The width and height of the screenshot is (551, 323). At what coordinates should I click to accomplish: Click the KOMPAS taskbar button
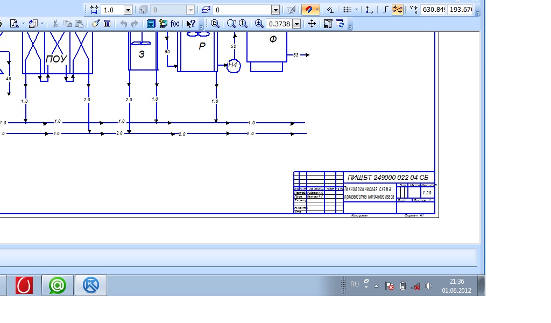click(x=90, y=285)
